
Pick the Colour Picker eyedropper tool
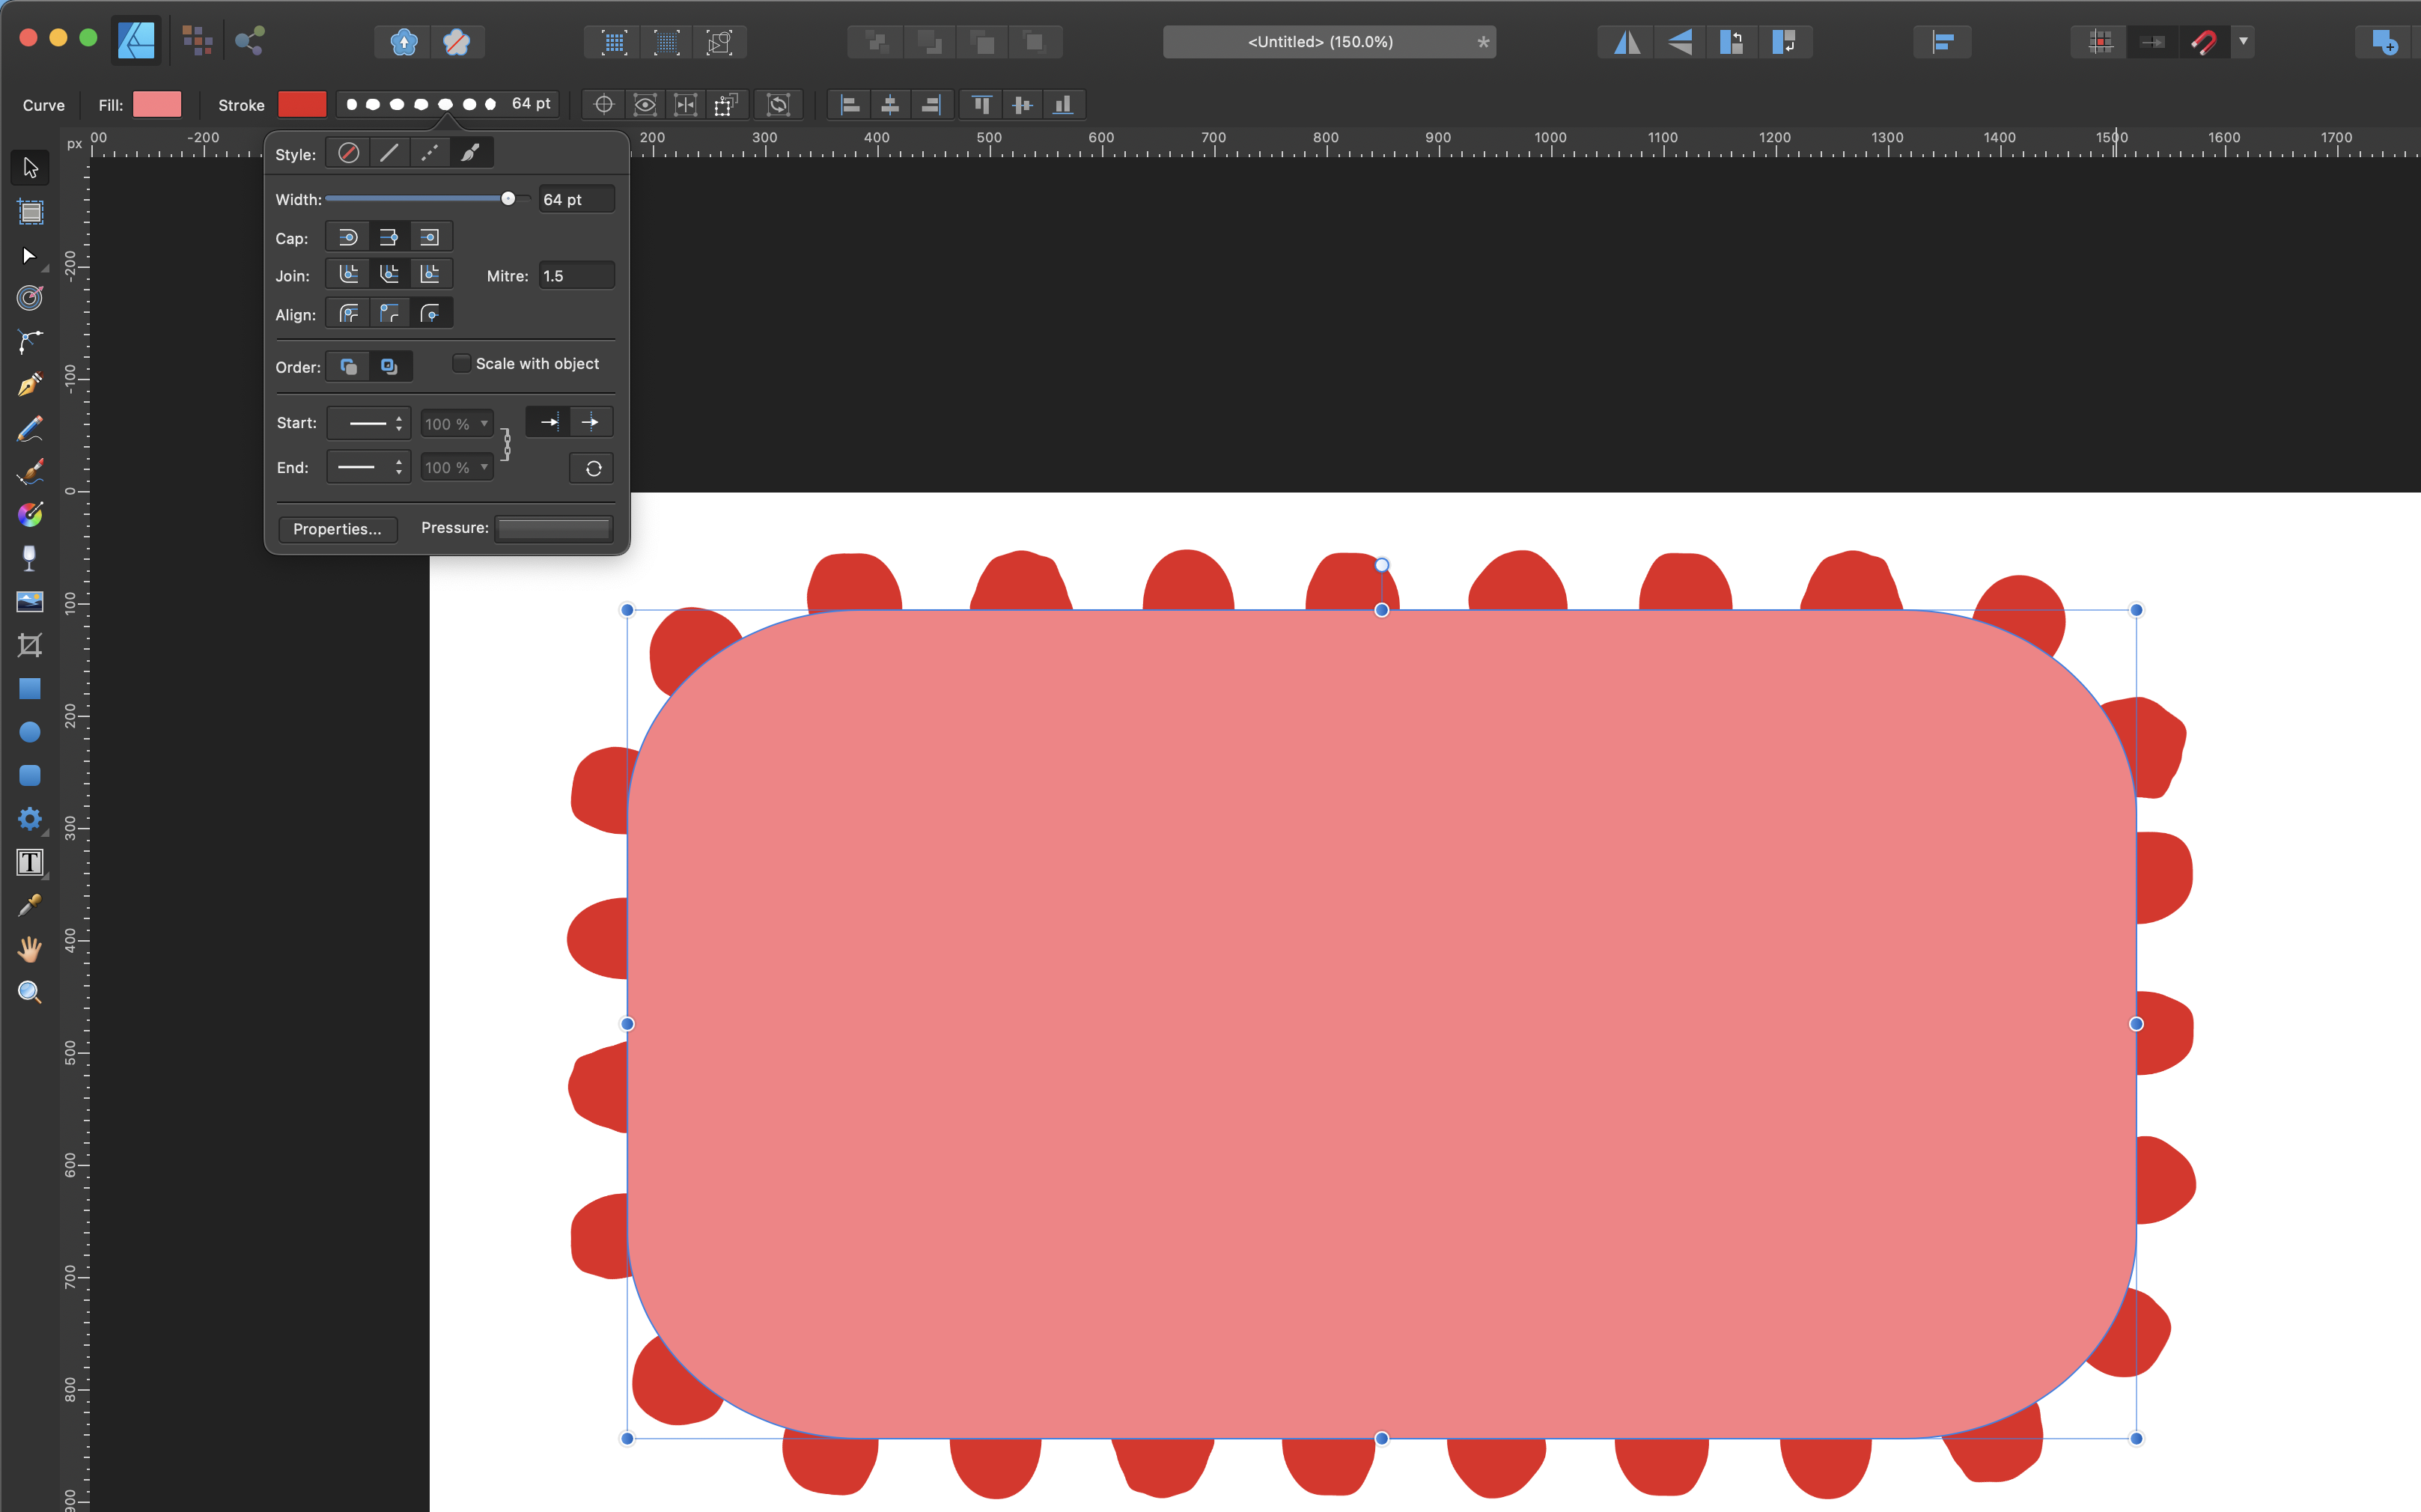click(30, 905)
